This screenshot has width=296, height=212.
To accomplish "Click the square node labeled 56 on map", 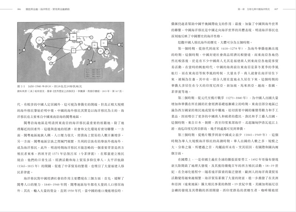I will tap(73, 37).
